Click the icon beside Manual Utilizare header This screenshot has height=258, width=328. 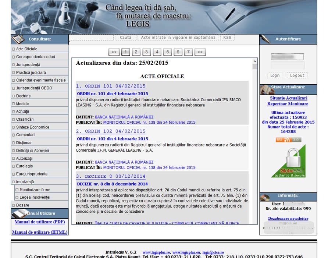(x=19, y=213)
